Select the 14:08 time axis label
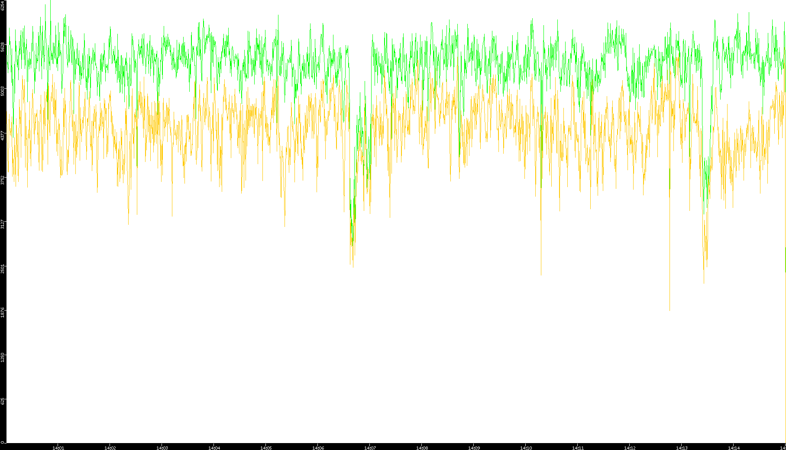Viewport: 786px width, 450px height. click(x=422, y=448)
